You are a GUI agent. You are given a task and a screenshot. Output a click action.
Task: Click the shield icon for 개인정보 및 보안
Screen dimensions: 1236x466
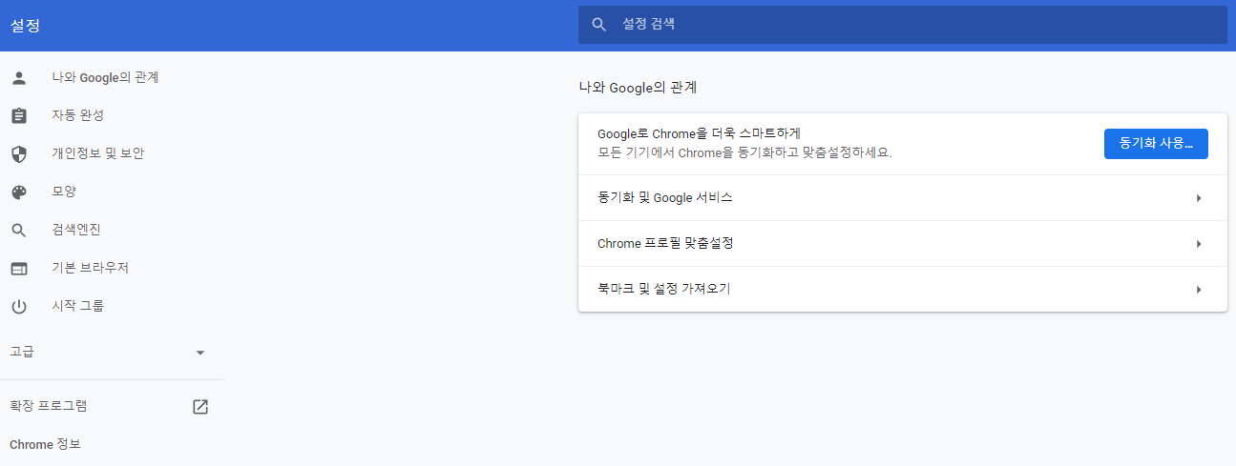click(x=19, y=153)
